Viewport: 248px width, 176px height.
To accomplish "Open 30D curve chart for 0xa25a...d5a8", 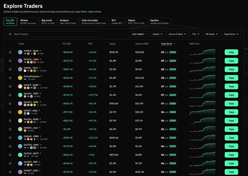I will click(202, 120).
